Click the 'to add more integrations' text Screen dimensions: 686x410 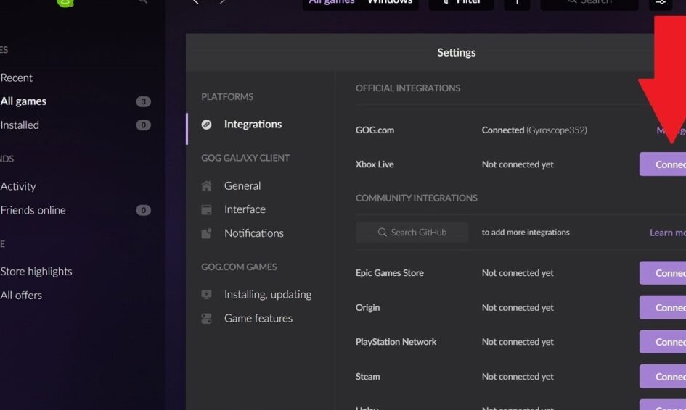tap(526, 233)
